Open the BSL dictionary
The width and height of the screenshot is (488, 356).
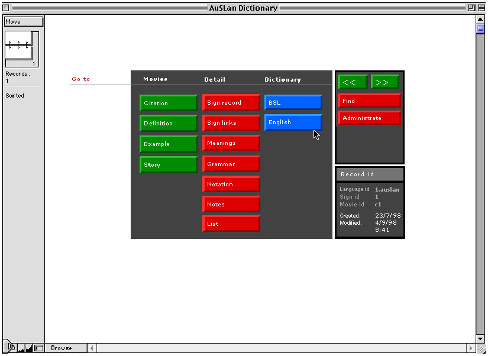coord(293,102)
